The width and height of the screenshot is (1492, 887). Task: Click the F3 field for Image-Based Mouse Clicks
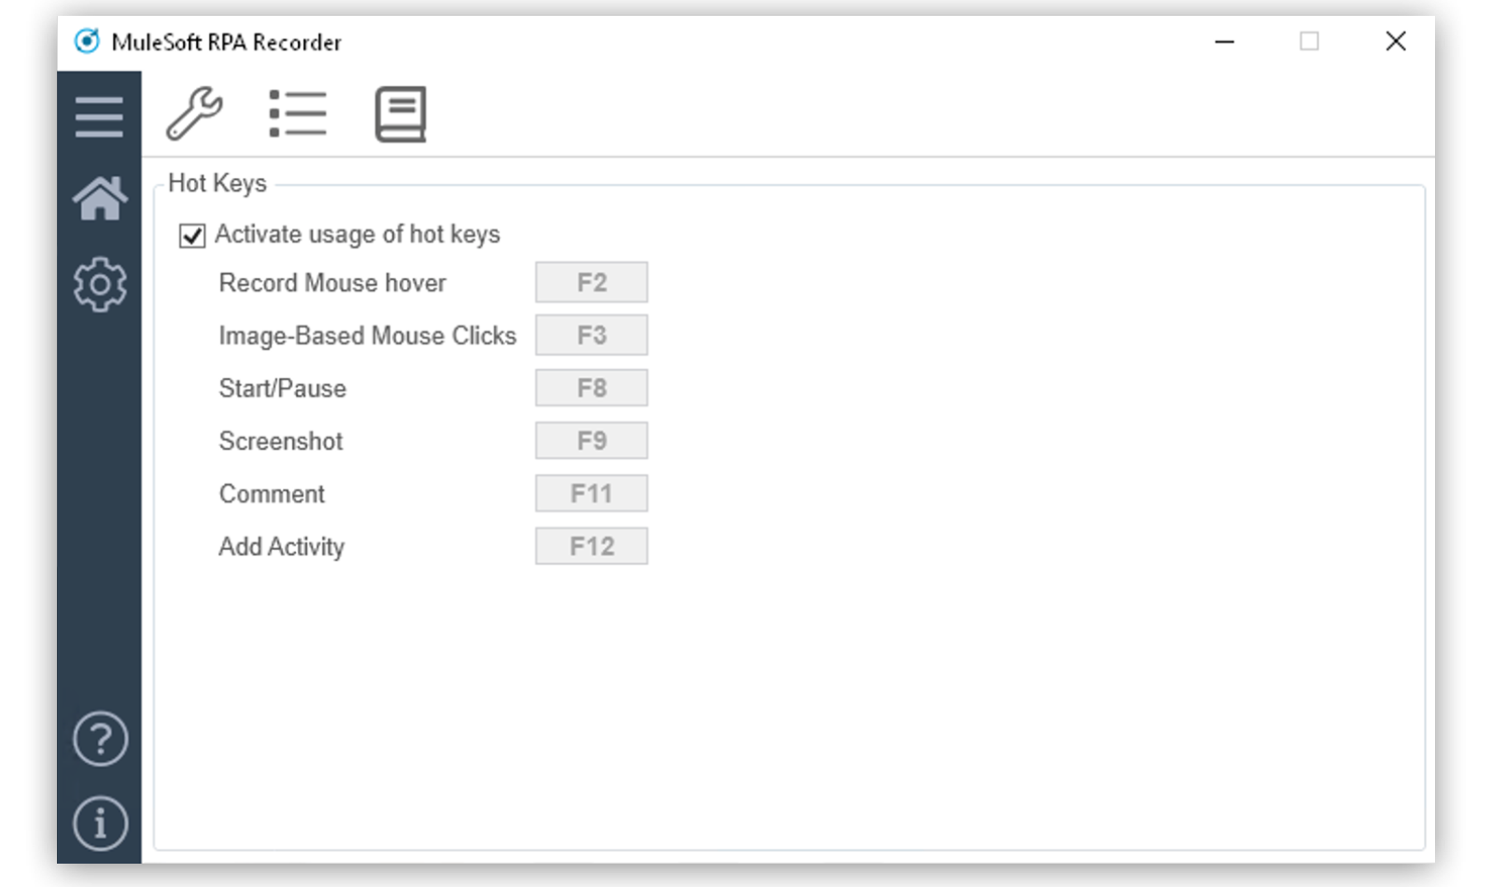tap(591, 334)
